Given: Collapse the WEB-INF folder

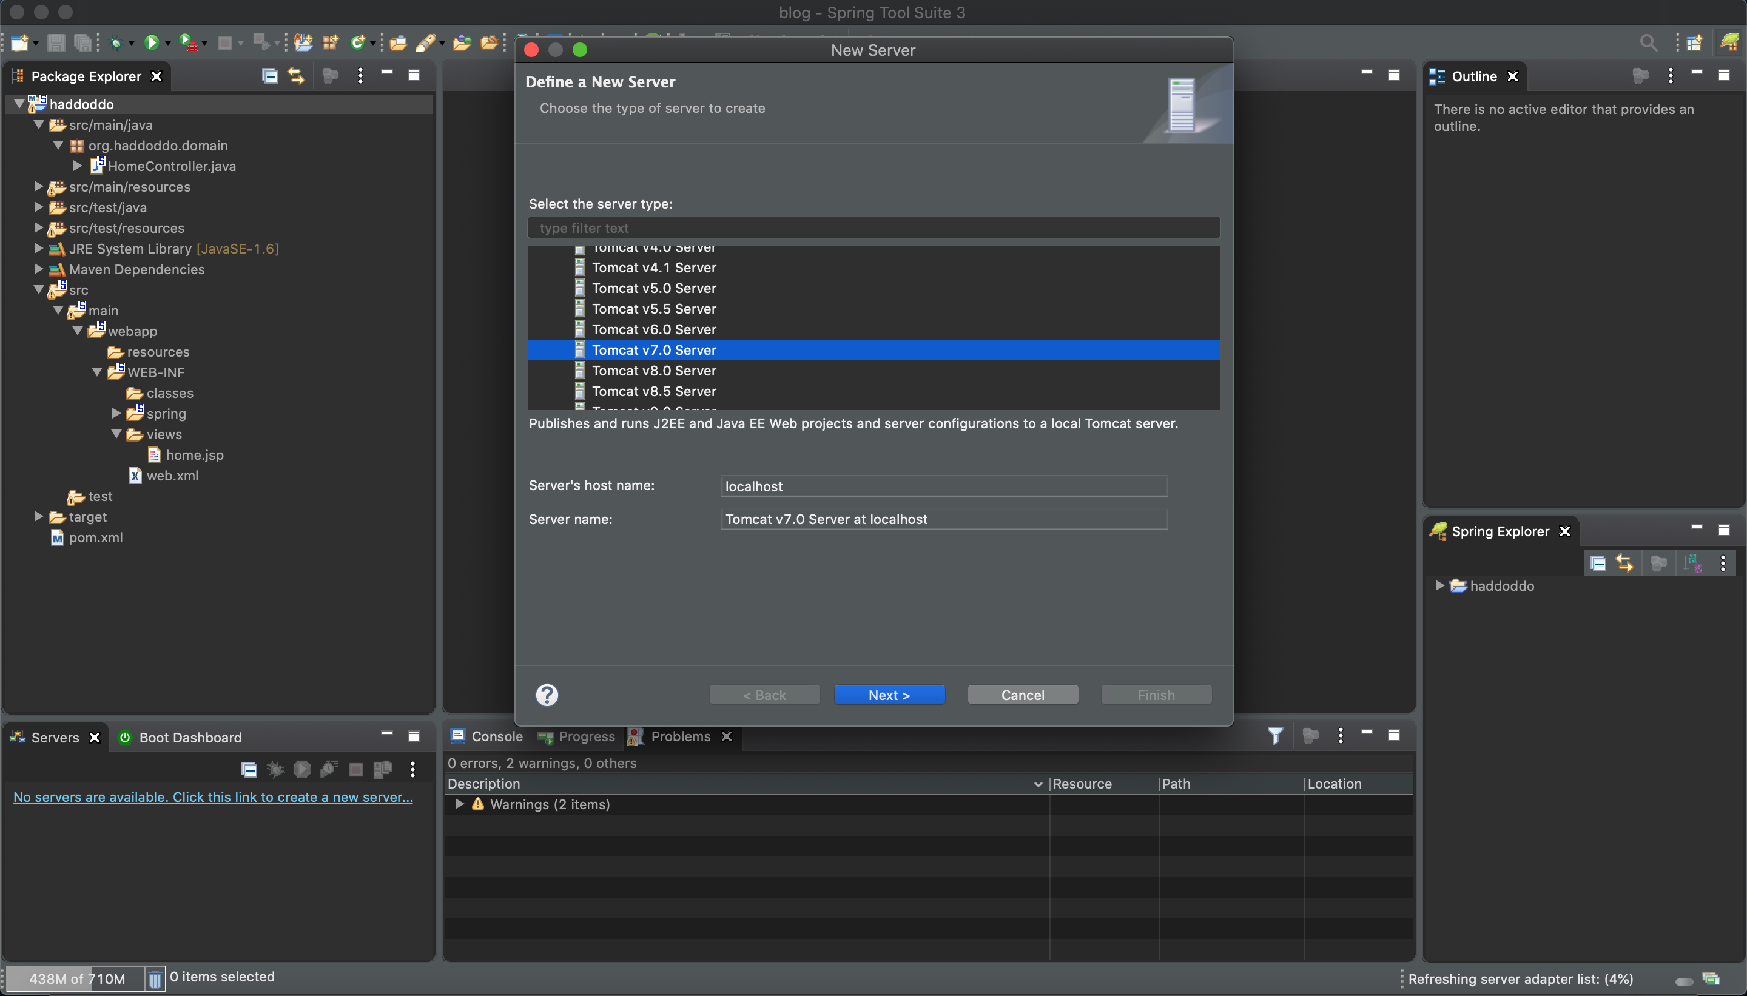Looking at the screenshot, I should (97, 372).
